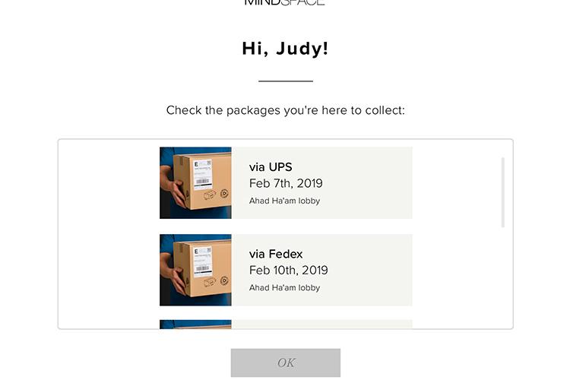Image resolution: width=570 pixels, height=380 pixels.
Task: Click the via UPS title text
Action: [271, 167]
